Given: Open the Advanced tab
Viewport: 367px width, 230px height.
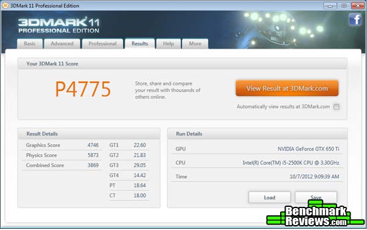Looking at the screenshot, I should pyautogui.click(x=62, y=44).
